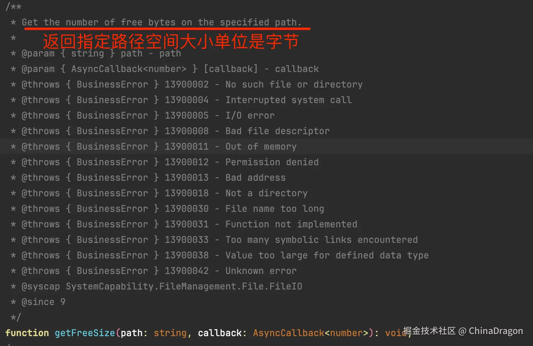This screenshot has width=533, height=346.
Task: Click the Function not implemented error text
Action: tap(292, 224)
